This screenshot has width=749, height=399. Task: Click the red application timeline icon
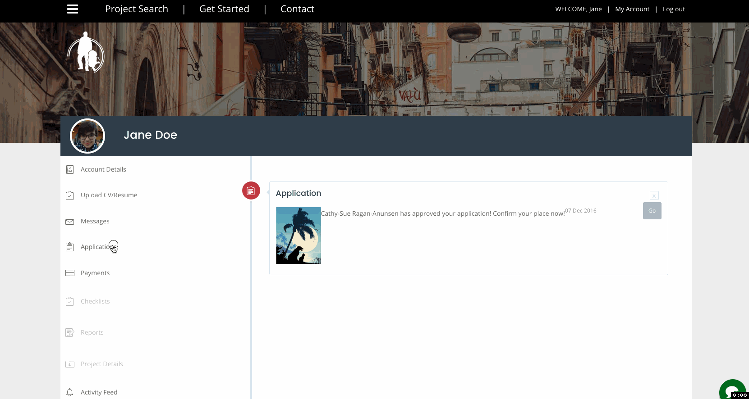tap(251, 190)
